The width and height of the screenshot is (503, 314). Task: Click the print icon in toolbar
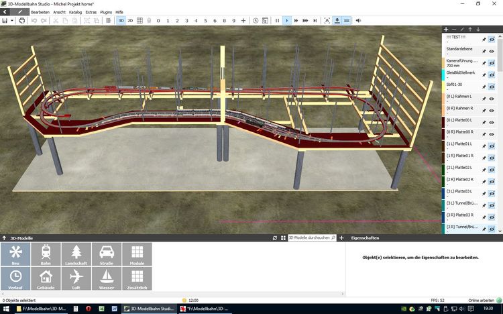[22, 21]
